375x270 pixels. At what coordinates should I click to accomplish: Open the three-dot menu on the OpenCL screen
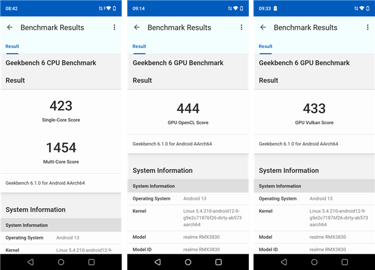pos(241,28)
